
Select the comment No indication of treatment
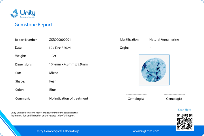69,98
